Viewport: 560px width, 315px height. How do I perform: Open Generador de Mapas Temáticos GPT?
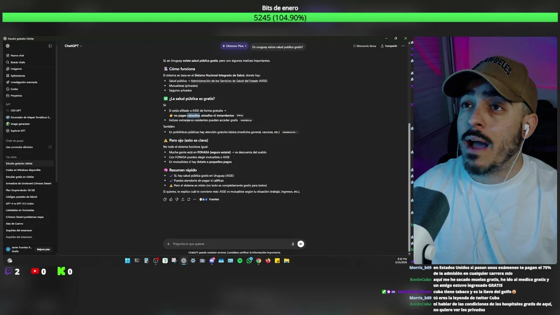coord(29,117)
